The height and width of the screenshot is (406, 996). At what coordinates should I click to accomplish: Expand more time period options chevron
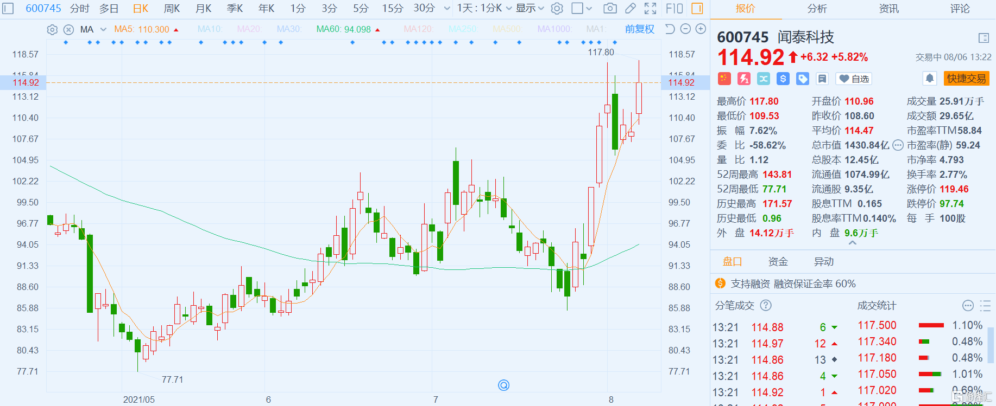447,8
